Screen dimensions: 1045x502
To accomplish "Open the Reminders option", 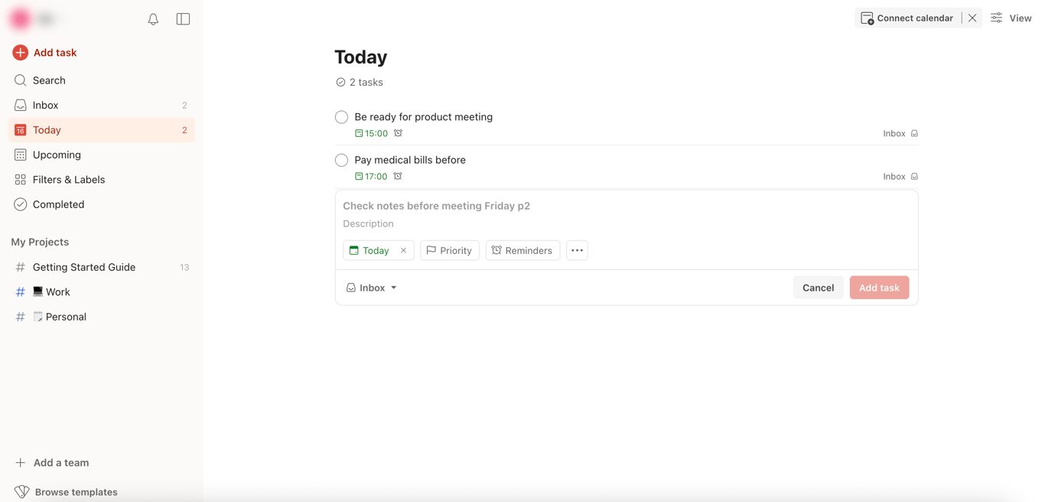I will point(522,250).
